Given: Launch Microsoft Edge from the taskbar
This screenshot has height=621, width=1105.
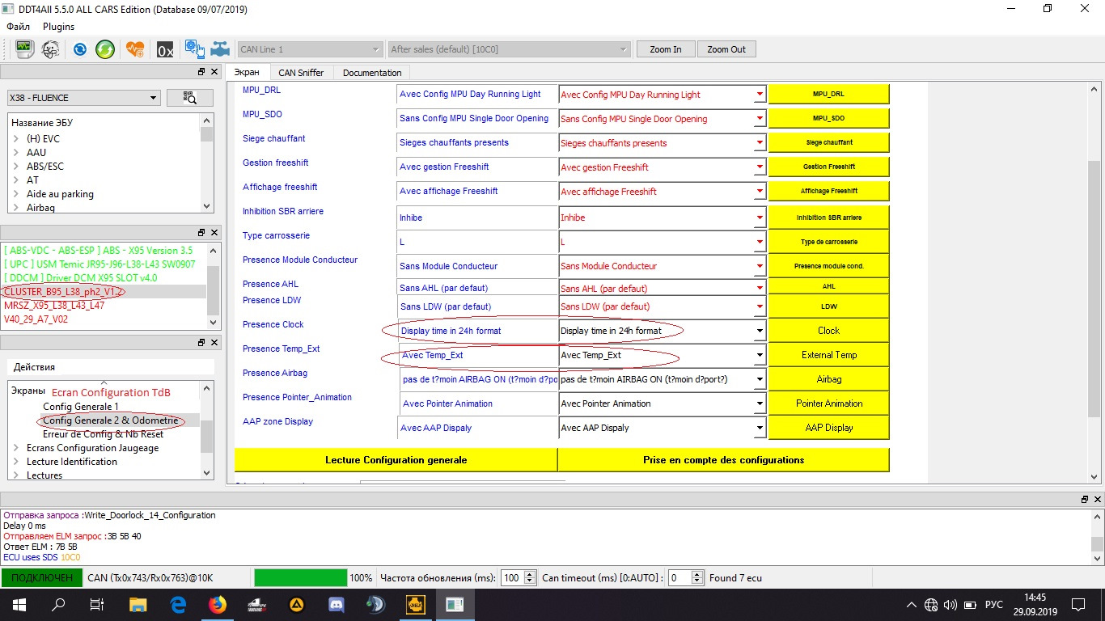Looking at the screenshot, I should click(178, 604).
